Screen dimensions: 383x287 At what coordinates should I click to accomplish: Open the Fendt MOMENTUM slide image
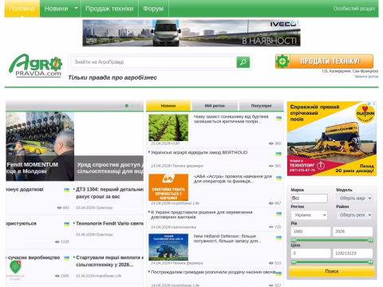point(40,146)
